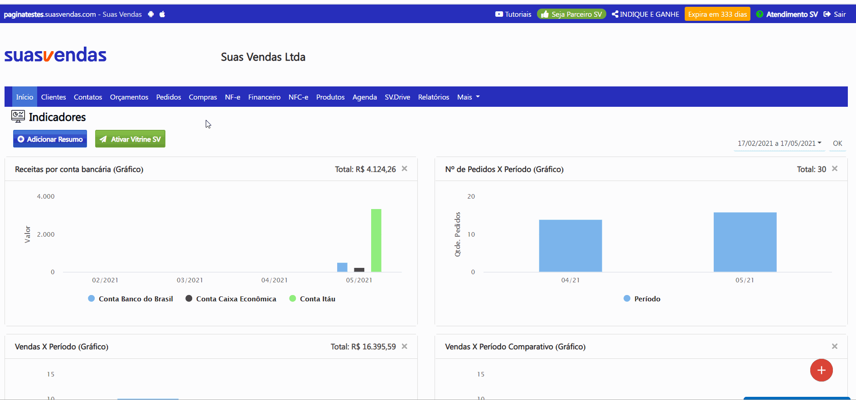Select the Início menu tab
Screen dimensions: 856x400
[x=24, y=97]
